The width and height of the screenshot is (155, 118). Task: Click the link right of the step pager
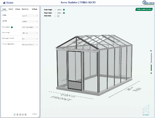(x=35, y=114)
